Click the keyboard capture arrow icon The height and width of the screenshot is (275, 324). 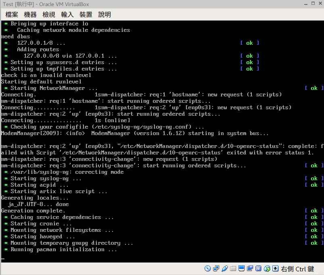pos(276,269)
